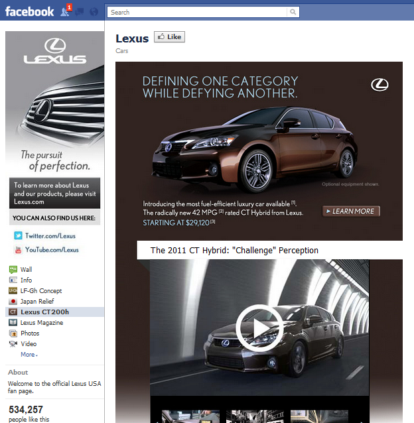
Task: Expand the More tabs dropdown
Action: coord(29,355)
